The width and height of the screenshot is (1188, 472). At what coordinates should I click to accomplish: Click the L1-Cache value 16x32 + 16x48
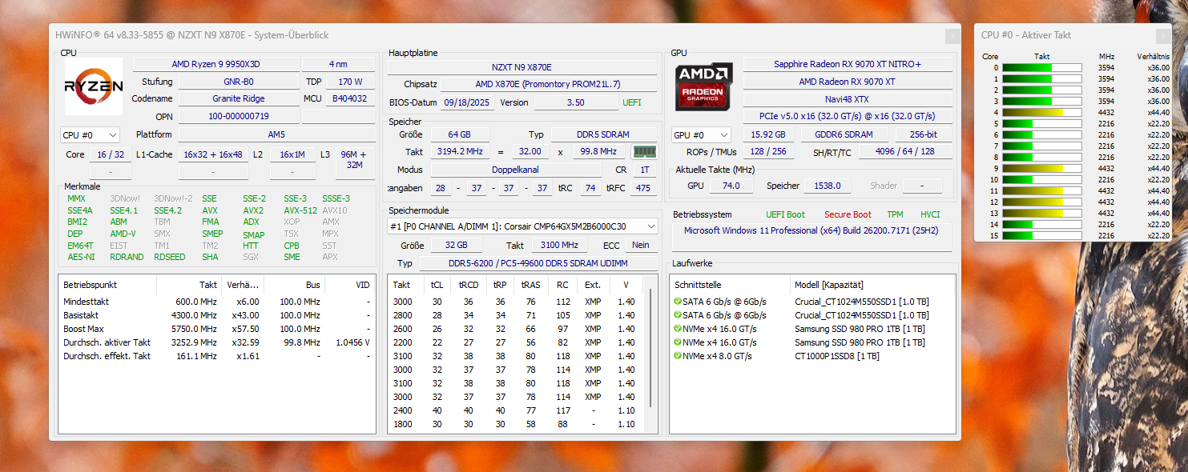click(212, 154)
